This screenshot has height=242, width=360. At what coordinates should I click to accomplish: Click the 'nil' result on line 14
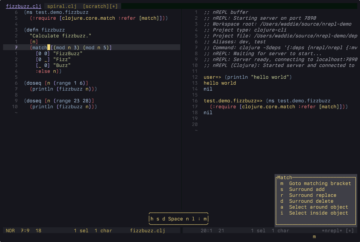pyautogui.click(x=208, y=89)
